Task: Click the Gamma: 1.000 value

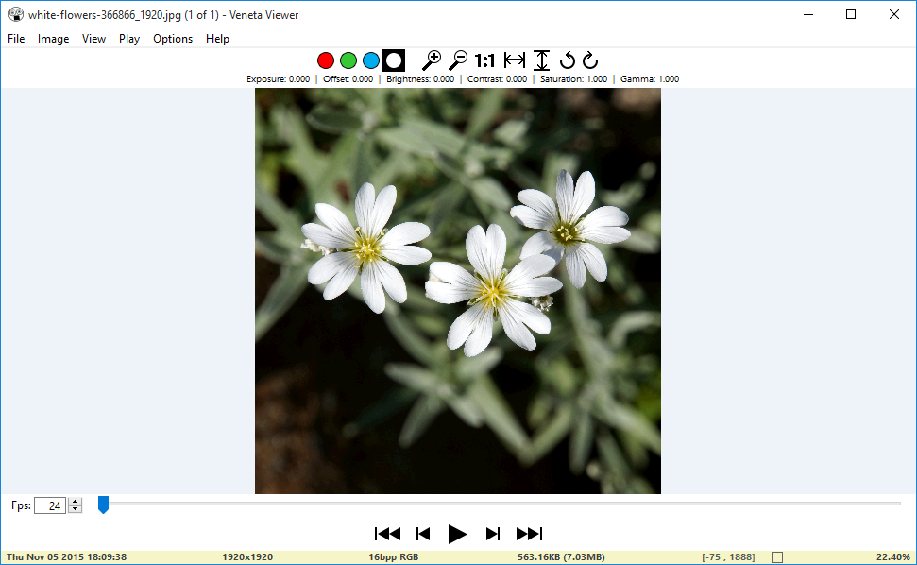Action: point(650,79)
